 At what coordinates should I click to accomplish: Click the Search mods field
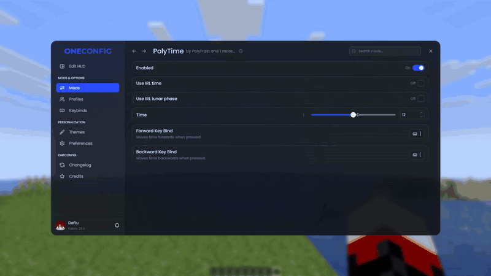[385, 51]
